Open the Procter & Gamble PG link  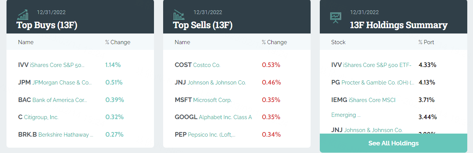pos(373,82)
